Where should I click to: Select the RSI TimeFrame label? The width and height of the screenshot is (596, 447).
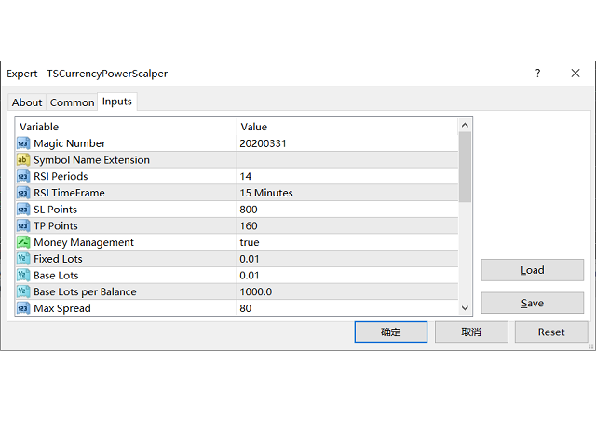point(69,193)
